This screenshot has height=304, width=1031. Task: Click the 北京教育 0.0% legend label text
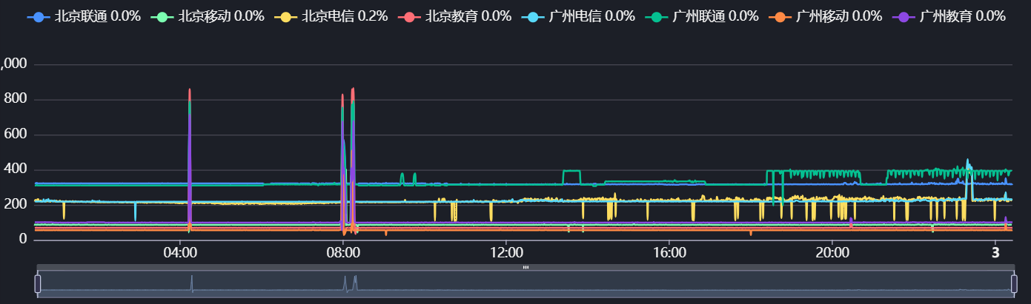[x=468, y=16]
